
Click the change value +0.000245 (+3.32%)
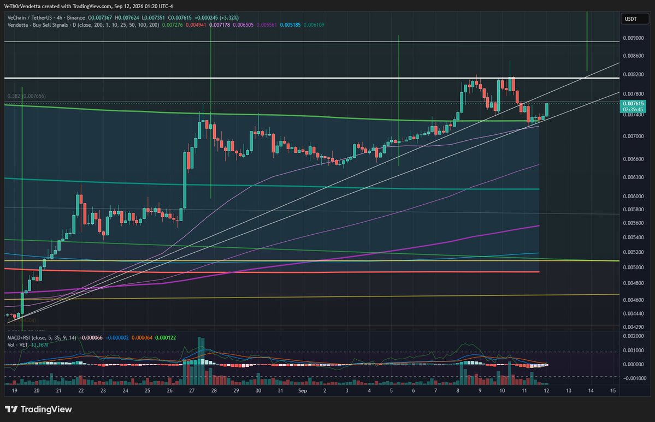pos(216,18)
